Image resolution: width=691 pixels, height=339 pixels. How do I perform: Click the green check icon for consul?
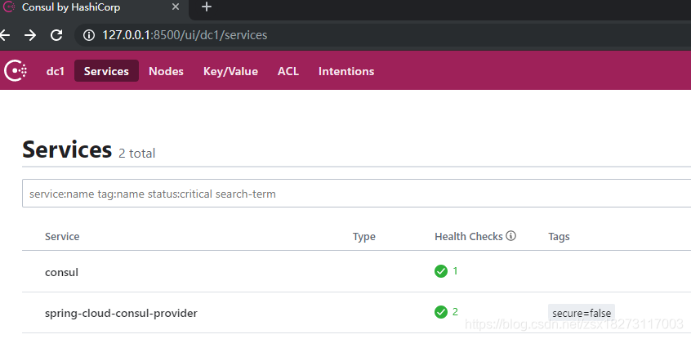441,271
